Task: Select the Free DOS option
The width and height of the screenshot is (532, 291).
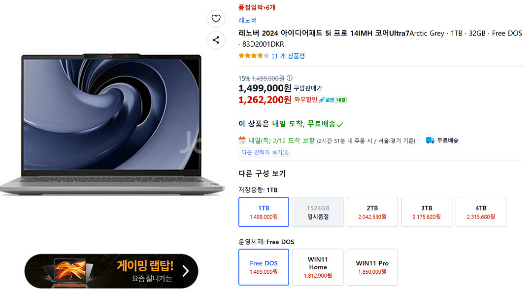Action: click(x=264, y=267)
